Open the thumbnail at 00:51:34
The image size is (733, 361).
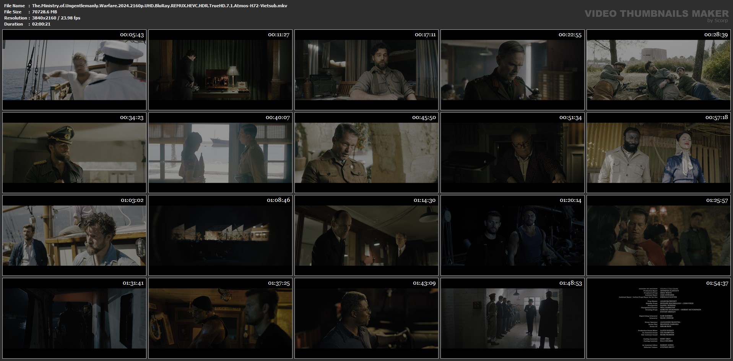512,153
